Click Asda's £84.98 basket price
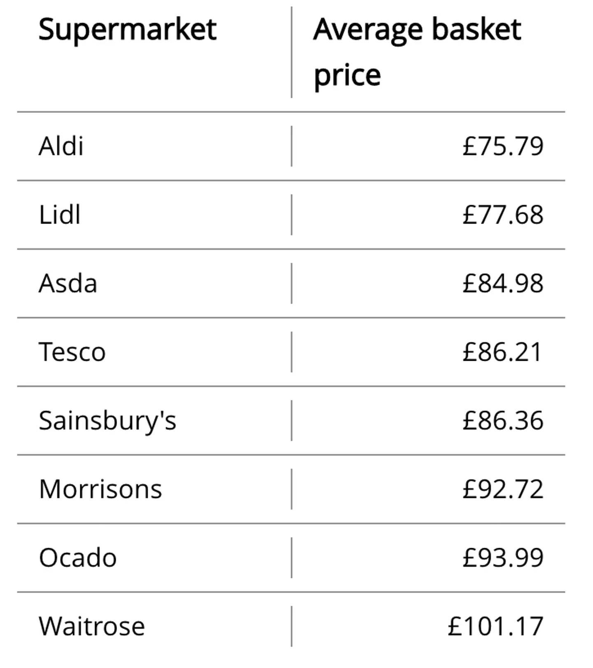Screen dimensions: 593x668 (502, 284)
